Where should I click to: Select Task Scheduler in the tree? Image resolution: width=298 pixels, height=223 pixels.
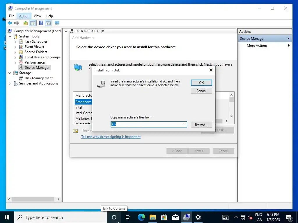coord(36,42)
